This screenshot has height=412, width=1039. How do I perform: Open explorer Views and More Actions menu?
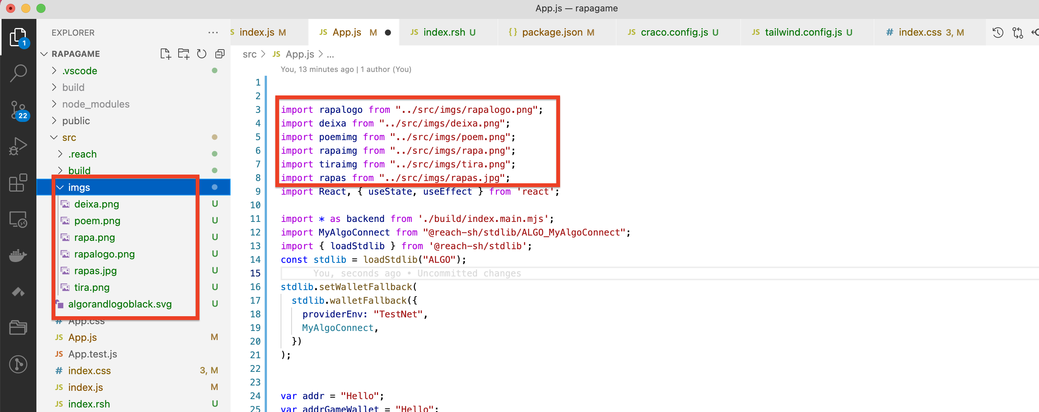point(213,32)
